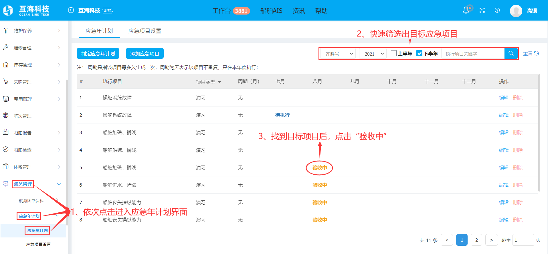The width and height of the screenshot is (548, 254).
Task: Click the 费用管理 coins icon
Action: (x=6, y=99)
